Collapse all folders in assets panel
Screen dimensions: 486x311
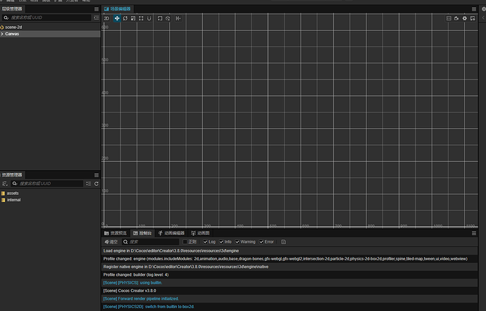click(x=88, y=184)
